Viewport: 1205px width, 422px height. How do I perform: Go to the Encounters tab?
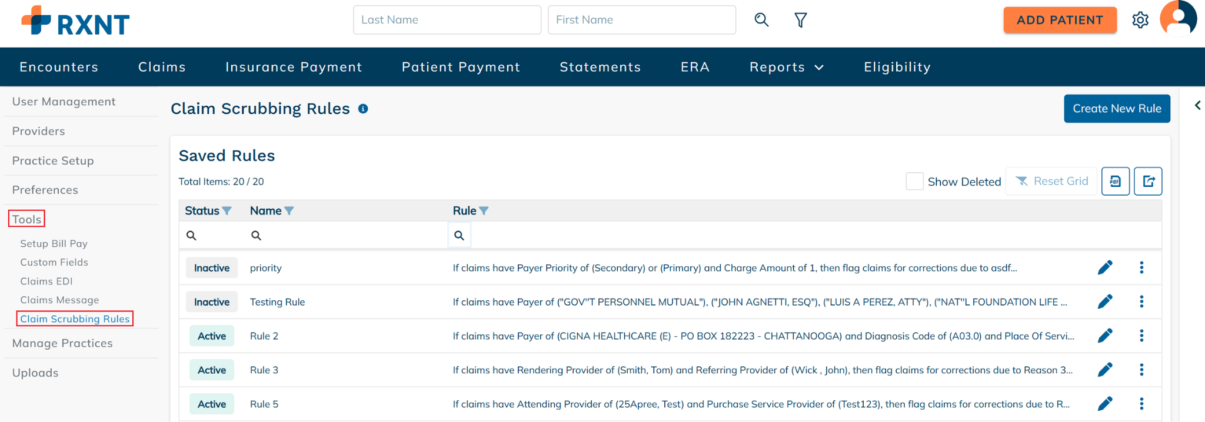(59, 67)
